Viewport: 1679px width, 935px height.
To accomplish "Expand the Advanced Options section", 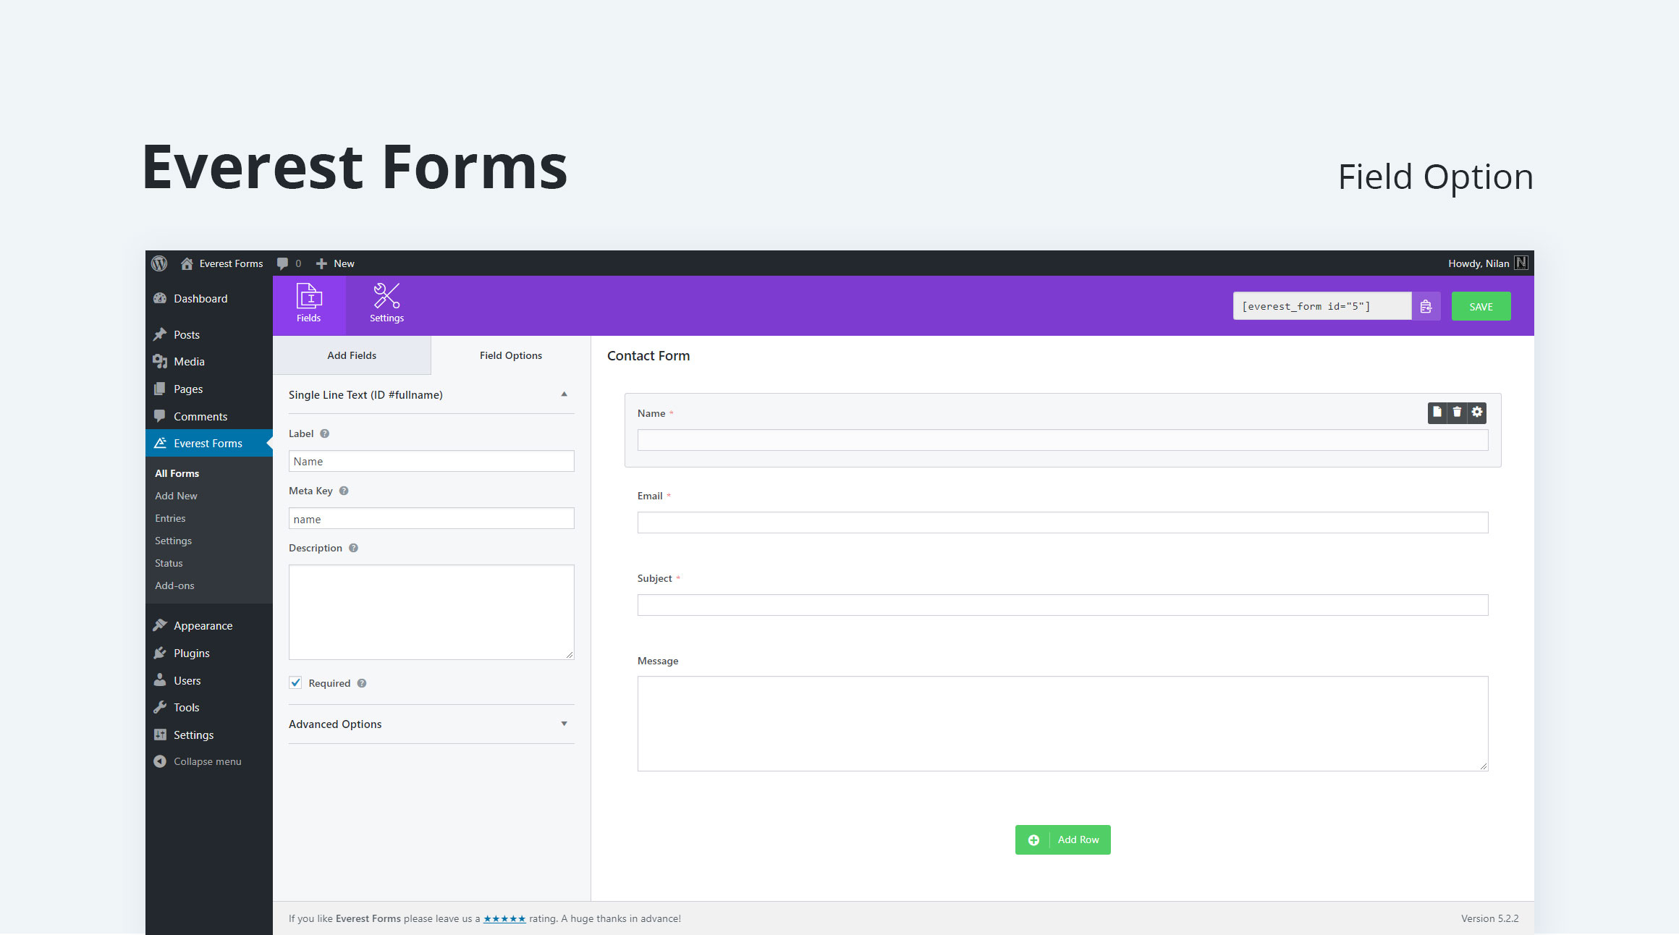I will (427, 724).
